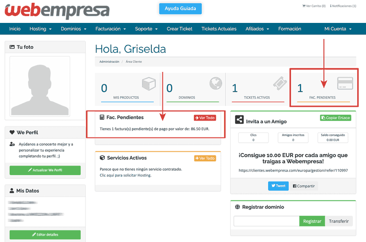This screenshot has height=242, width=366.
Task: Go to Inicio menu item
Action: pos(15,29)
